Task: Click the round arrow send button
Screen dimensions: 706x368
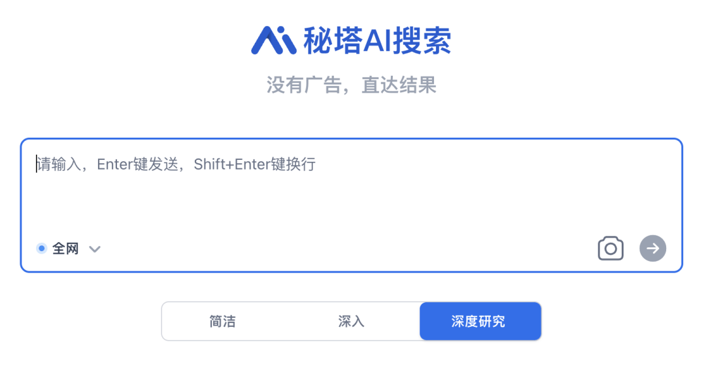Action: [653, 248]
